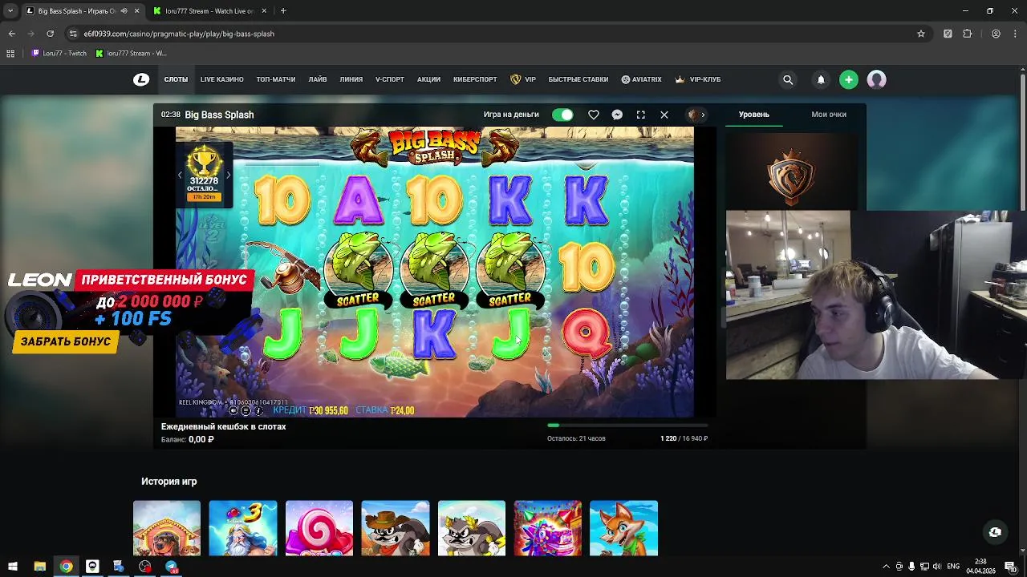View site information icon in address bar
Viewport: 1027px width, 577px height.
point(73,34)
